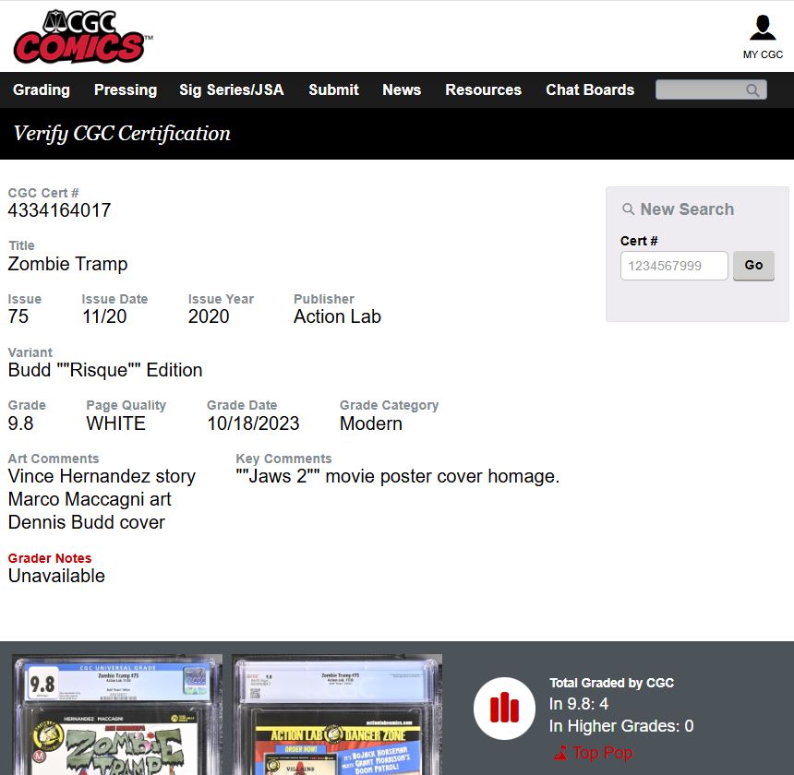
Task: Click the census bar chart icon
Action: pos(504,708)
